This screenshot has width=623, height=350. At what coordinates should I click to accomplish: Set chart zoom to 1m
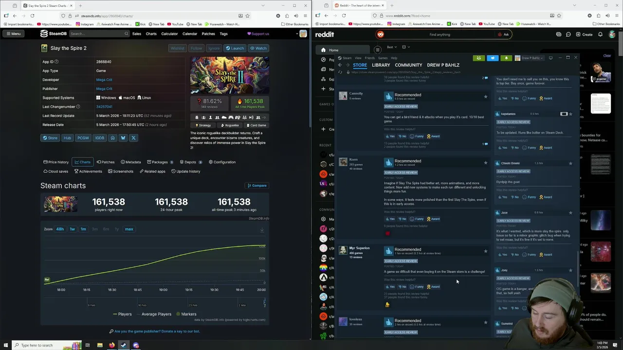[x=83, y=229]
